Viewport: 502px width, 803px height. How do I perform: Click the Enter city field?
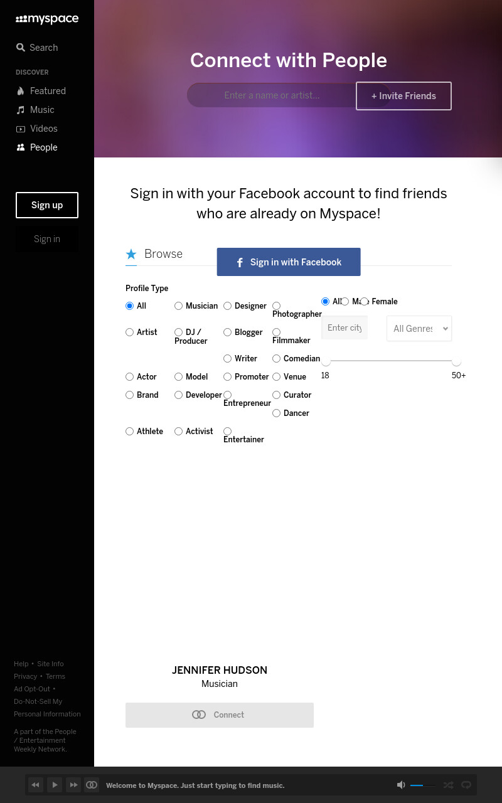[x=344, y=328]
